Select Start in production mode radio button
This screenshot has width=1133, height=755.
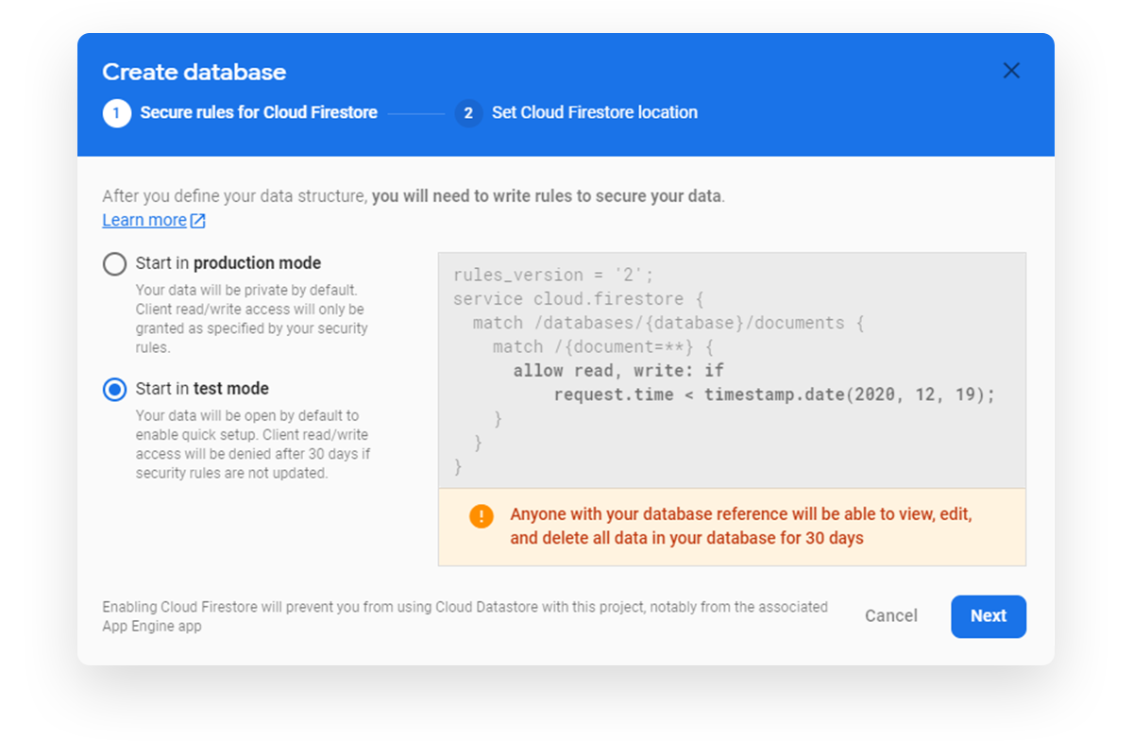114,263
